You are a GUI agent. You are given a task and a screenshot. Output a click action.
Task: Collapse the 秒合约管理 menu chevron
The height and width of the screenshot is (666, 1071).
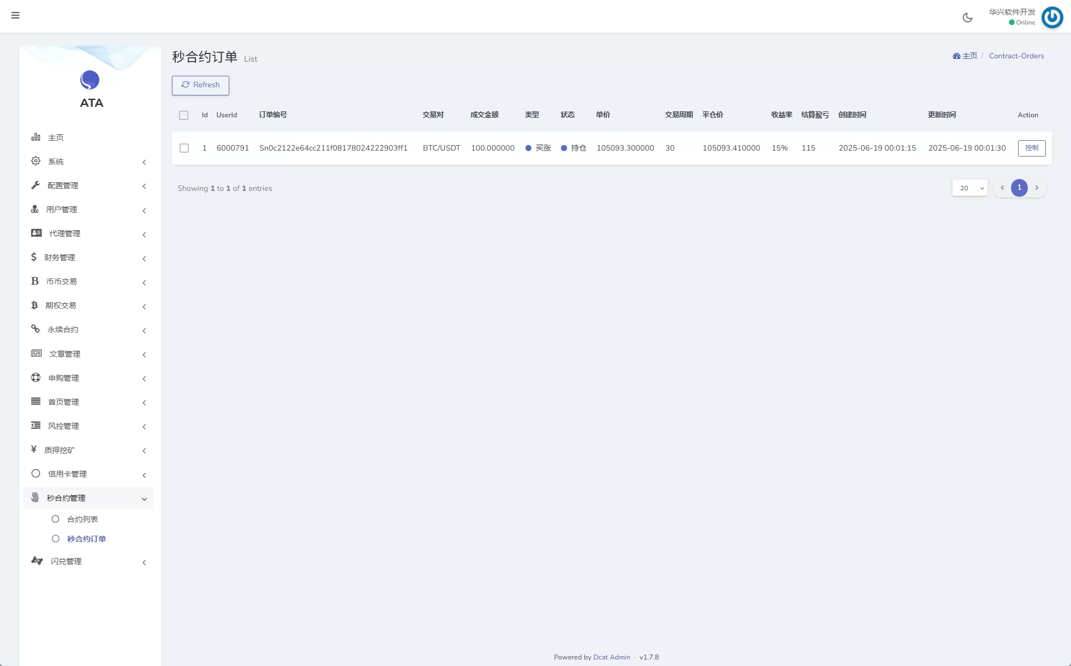coord(144,499)
